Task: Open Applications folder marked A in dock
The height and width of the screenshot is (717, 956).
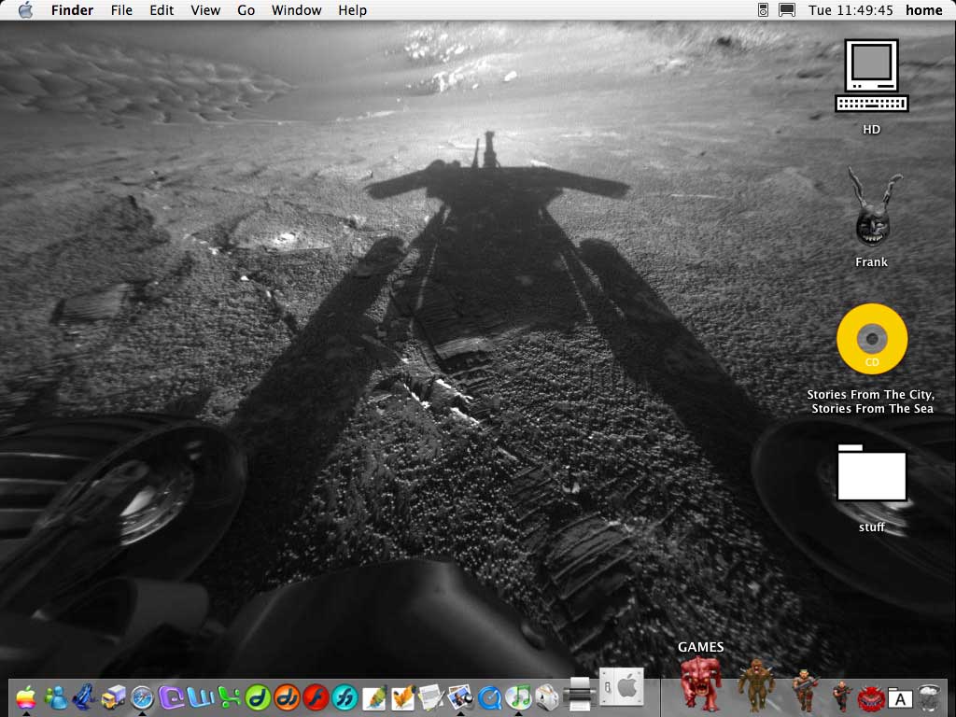Action: (x=900, y=698)
